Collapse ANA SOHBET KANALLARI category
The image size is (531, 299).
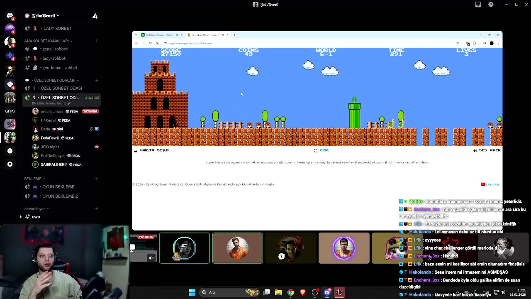48,41
